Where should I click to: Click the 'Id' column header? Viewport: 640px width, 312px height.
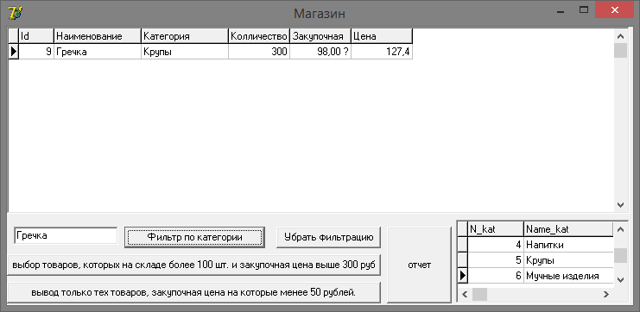[x=36, y=36]
